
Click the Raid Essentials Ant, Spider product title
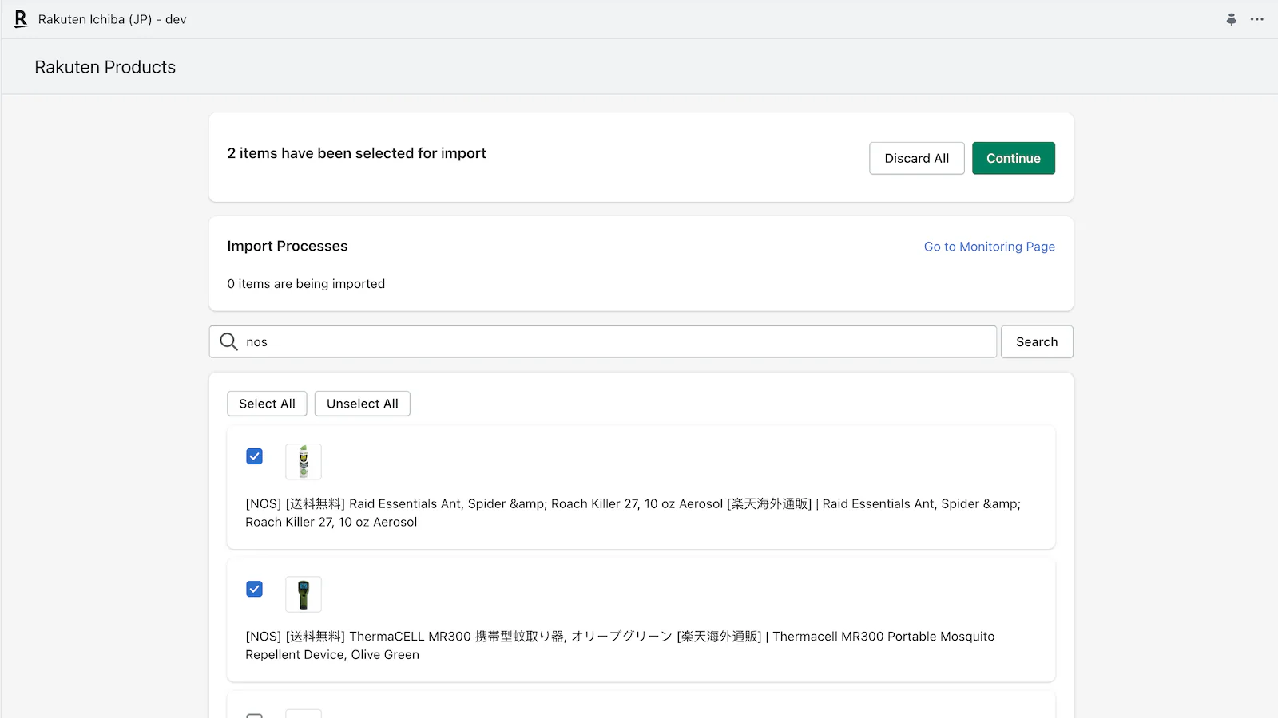pos(633,513)
